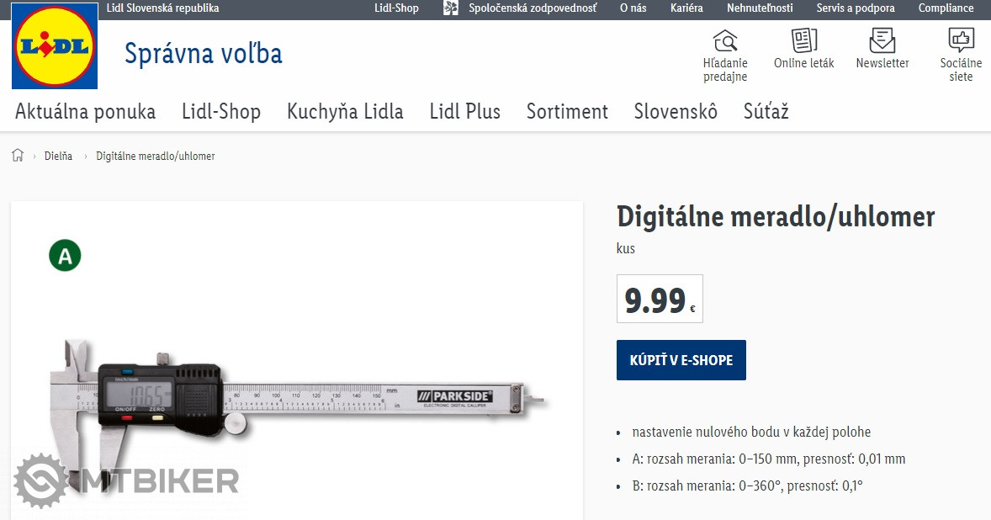Viewport: 991px width, 520px height.
Task: Click the Lidl logo
Action: 55,47
